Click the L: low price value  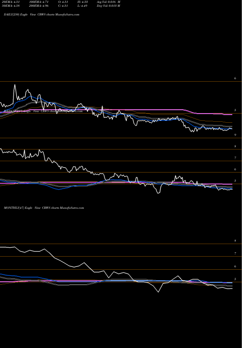83,6
